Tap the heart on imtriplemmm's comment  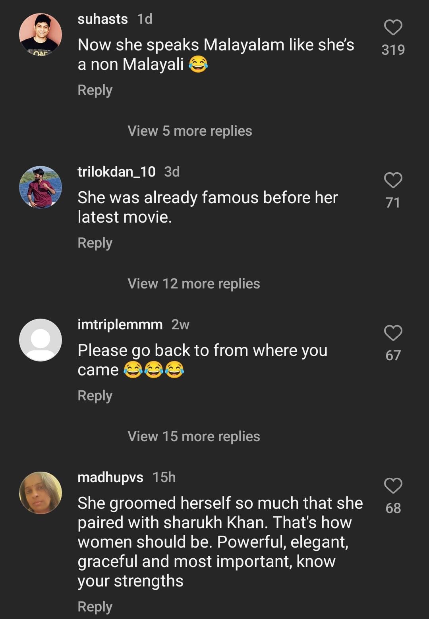tap(393, 333)
